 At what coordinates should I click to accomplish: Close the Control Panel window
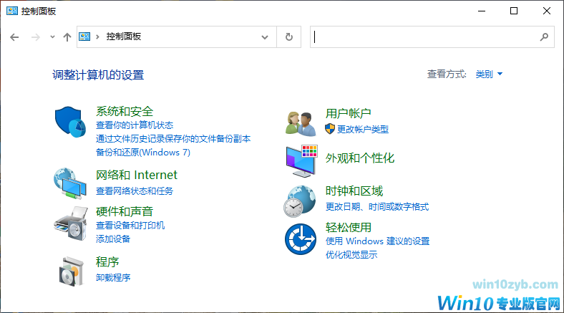[547, 11]
